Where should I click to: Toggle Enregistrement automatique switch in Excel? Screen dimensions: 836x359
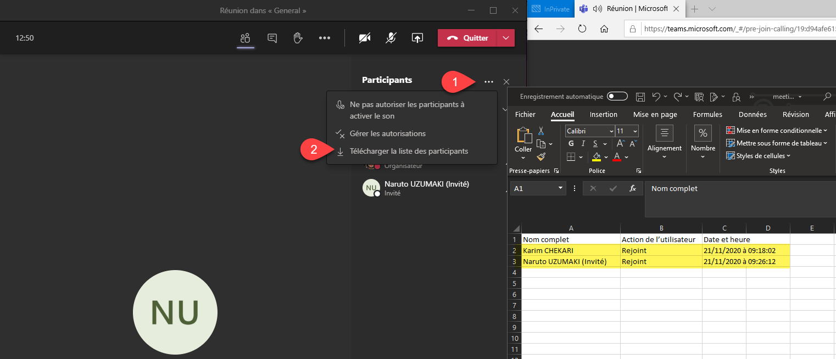pyautogui.click(x=617, y=97)
